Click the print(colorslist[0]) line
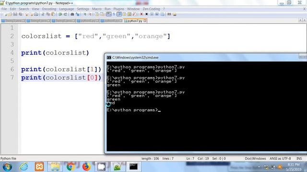Image resolution: width=307 pixels, height=172 pixels. click(61, 77)
